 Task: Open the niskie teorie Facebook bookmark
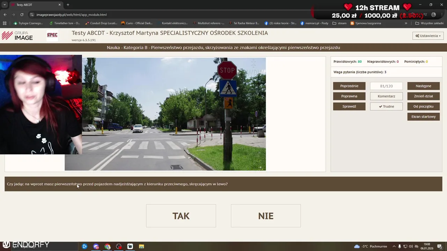pyautogui.click(x=280, y=23)
